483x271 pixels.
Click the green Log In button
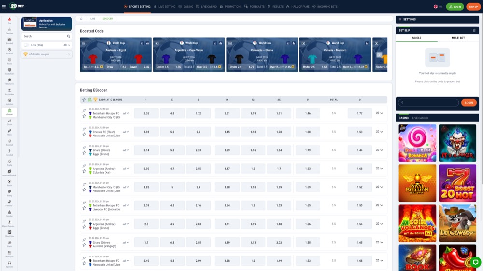click(455, 6)
